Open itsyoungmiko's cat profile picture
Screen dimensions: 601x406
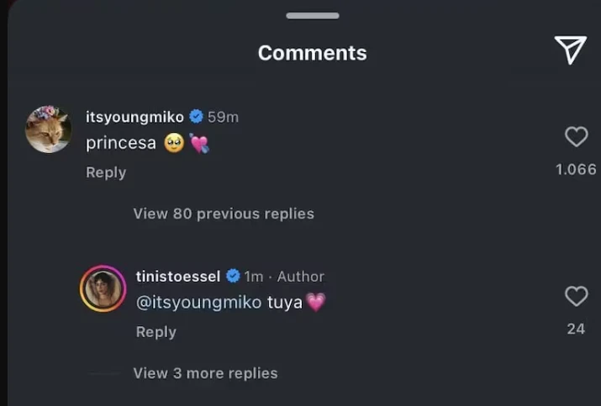tap(48, 129)
